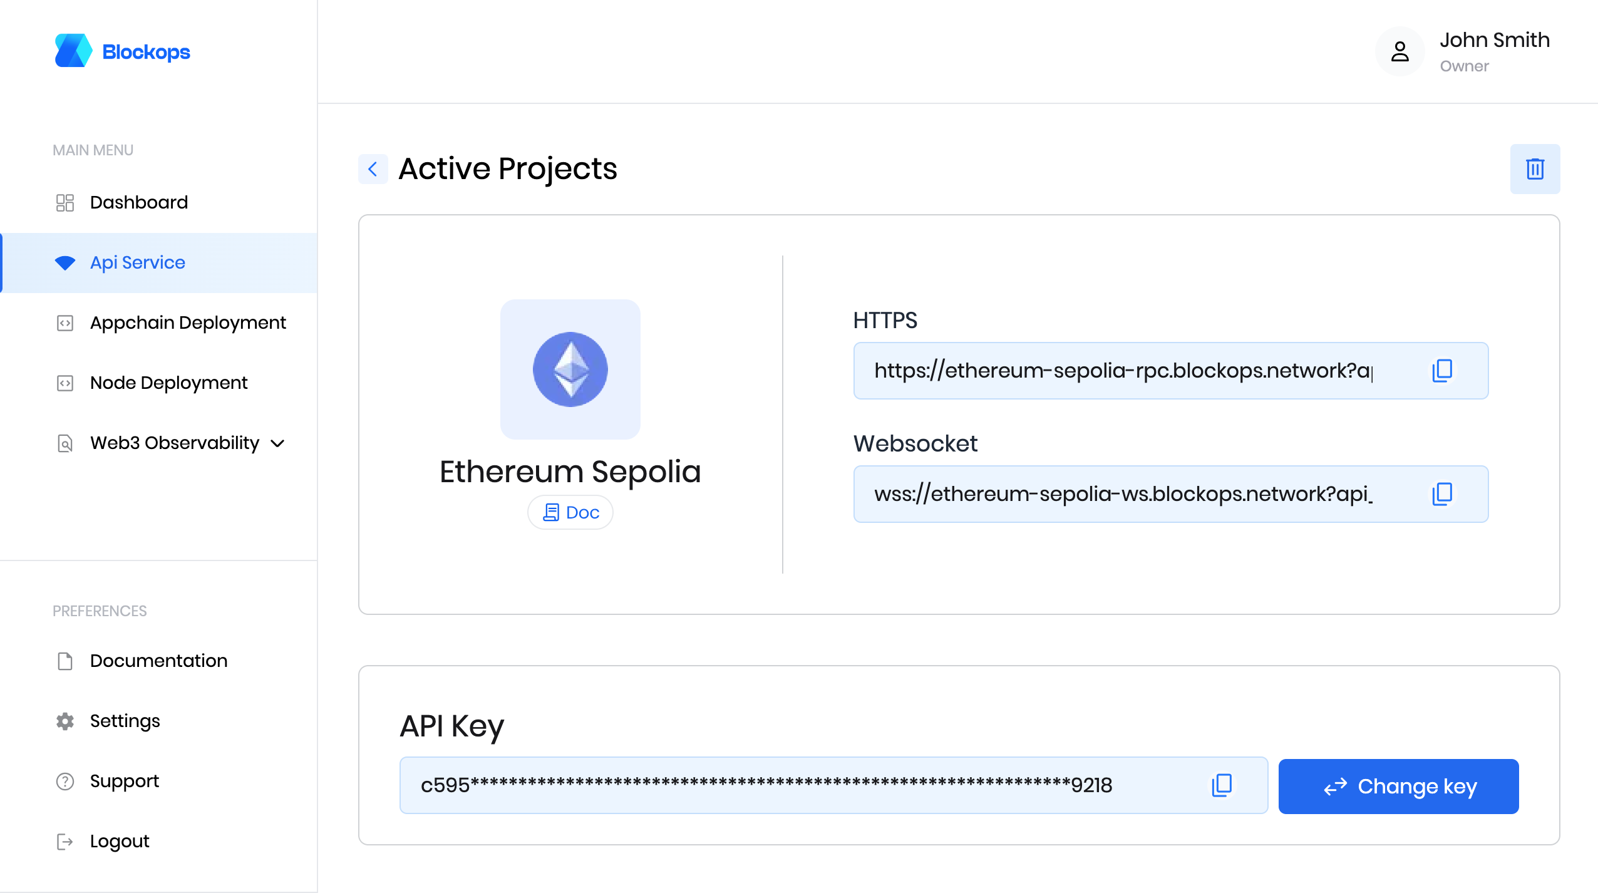
Task: Expand the Web3 Observability menu
Action: [x=174, y=443]
